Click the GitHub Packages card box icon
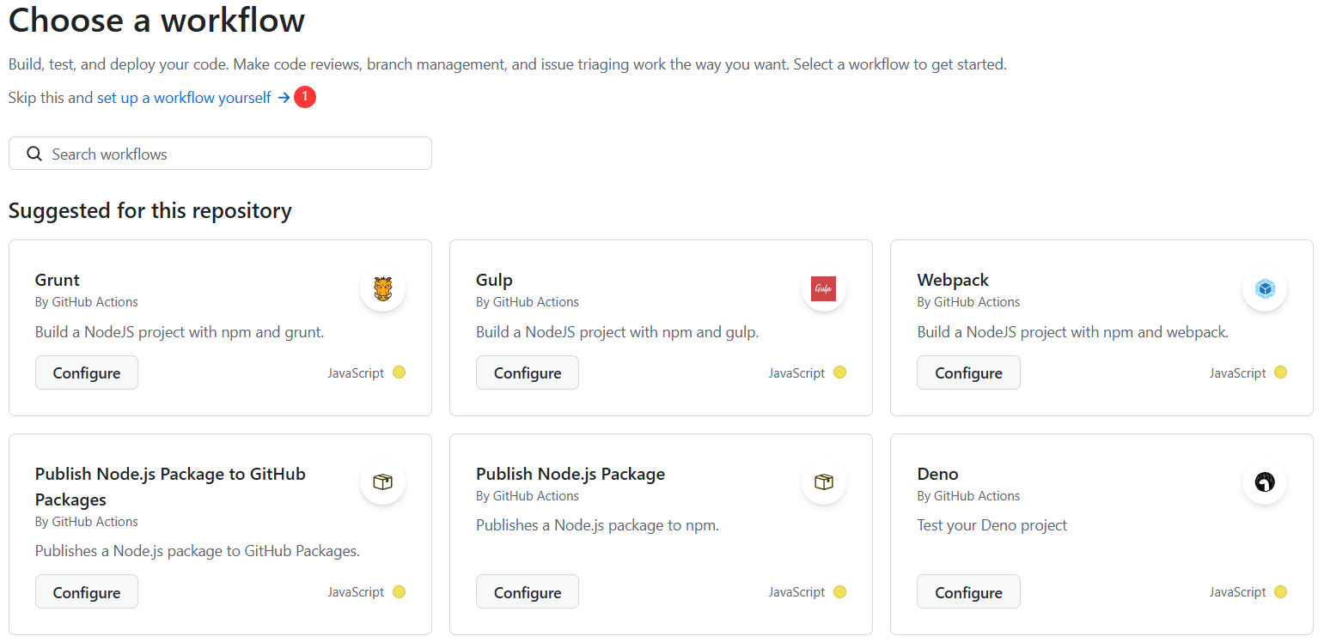1324x642 pixels. pos(382,482)
